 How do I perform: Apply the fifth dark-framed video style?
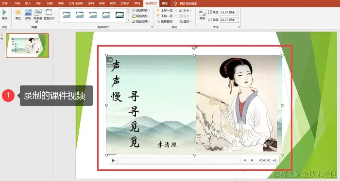[119, 15]
